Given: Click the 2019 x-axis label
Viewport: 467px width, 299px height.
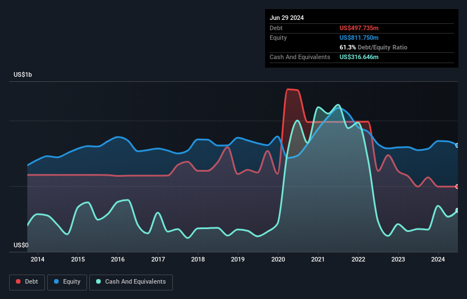Looking at the screenshot, I should point(238,259).
